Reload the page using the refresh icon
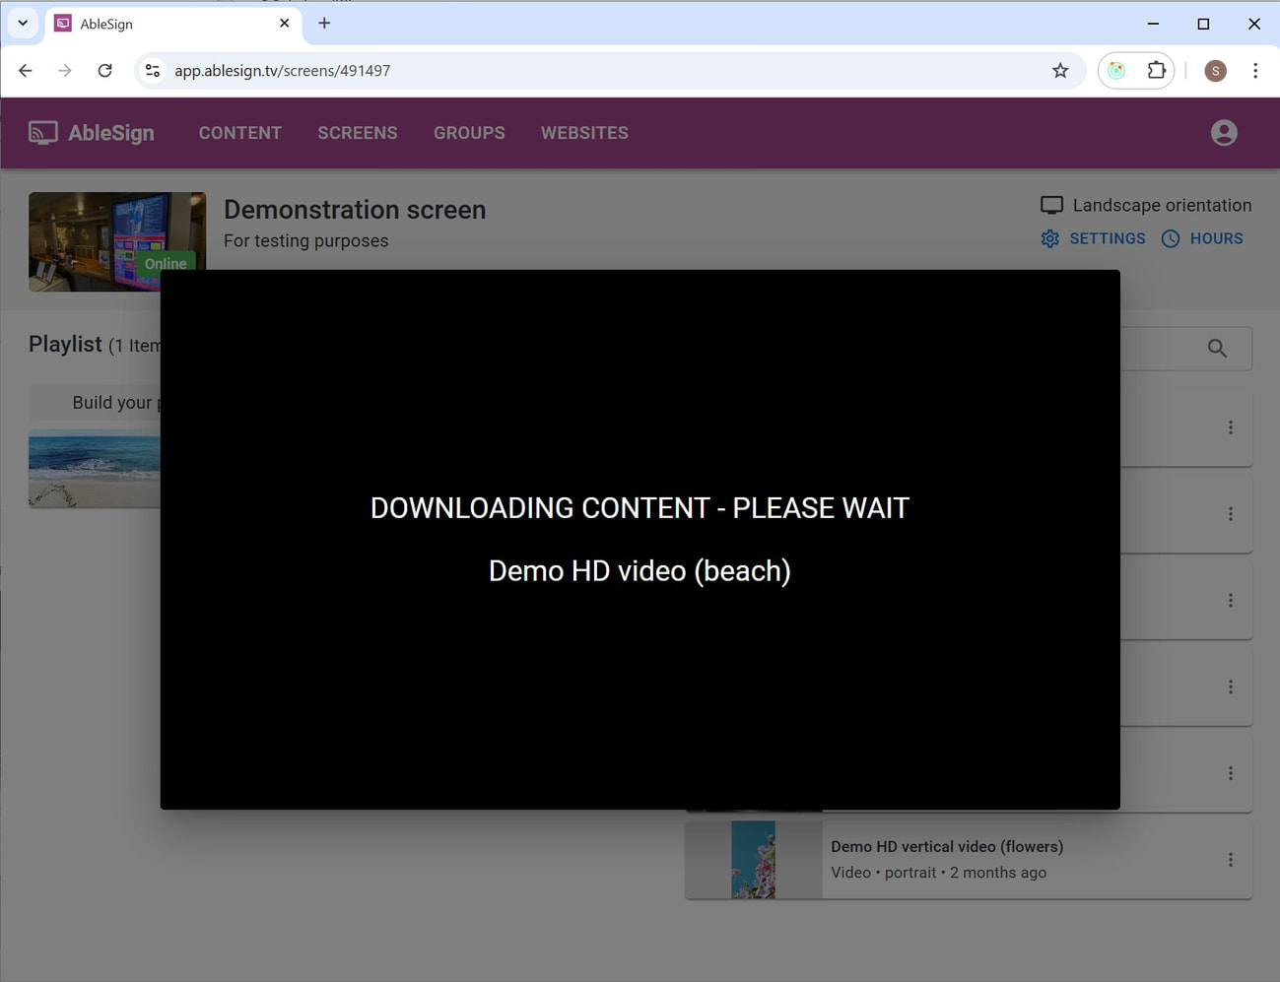 104,70
